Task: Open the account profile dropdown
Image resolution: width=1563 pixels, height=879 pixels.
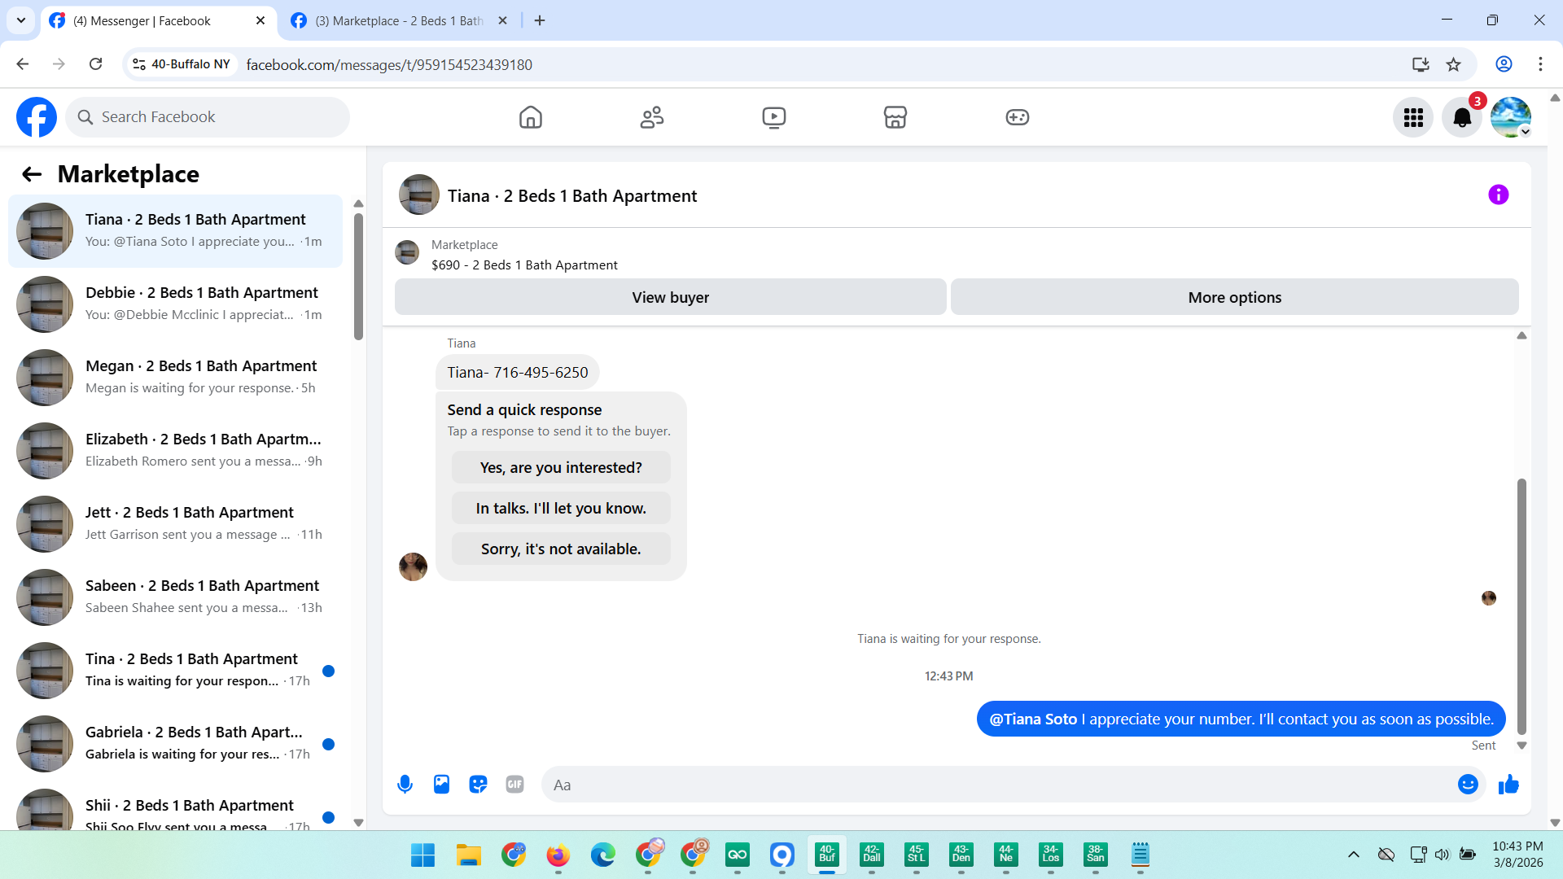Action: pyautogui.click(x=1511, y=118)
